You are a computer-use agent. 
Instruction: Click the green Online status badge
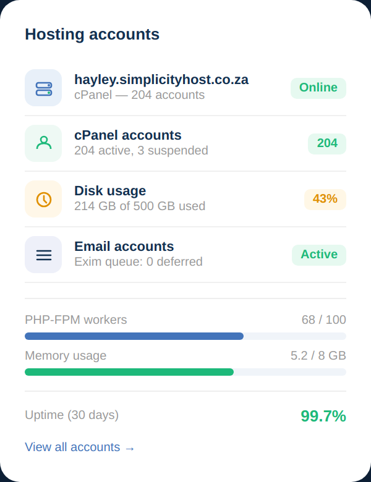pos(318,88)
